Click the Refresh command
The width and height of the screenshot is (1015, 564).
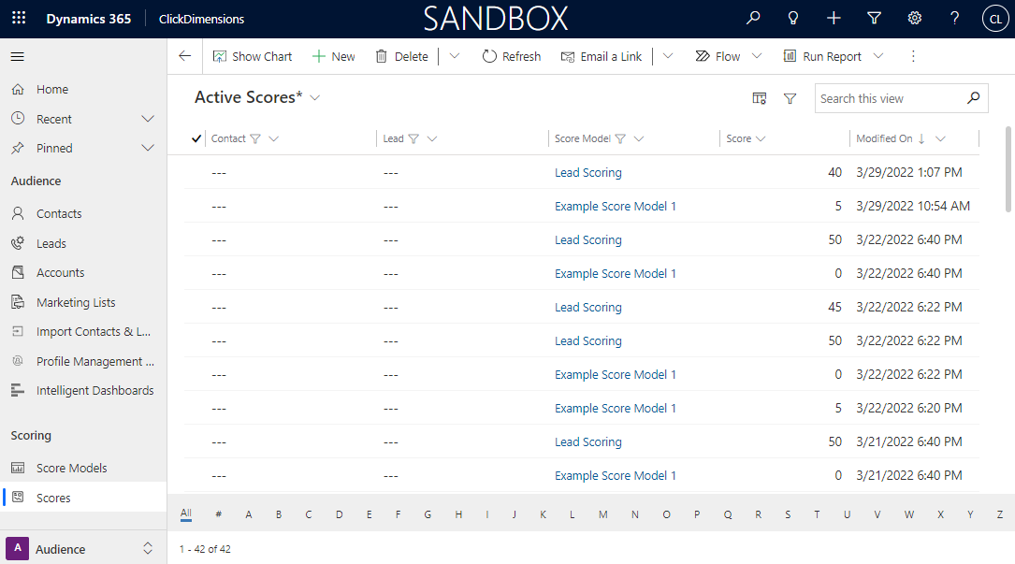coord(512,56)
